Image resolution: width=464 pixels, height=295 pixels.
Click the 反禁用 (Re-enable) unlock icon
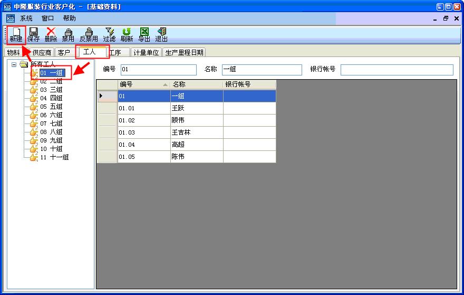click(89, 34)
